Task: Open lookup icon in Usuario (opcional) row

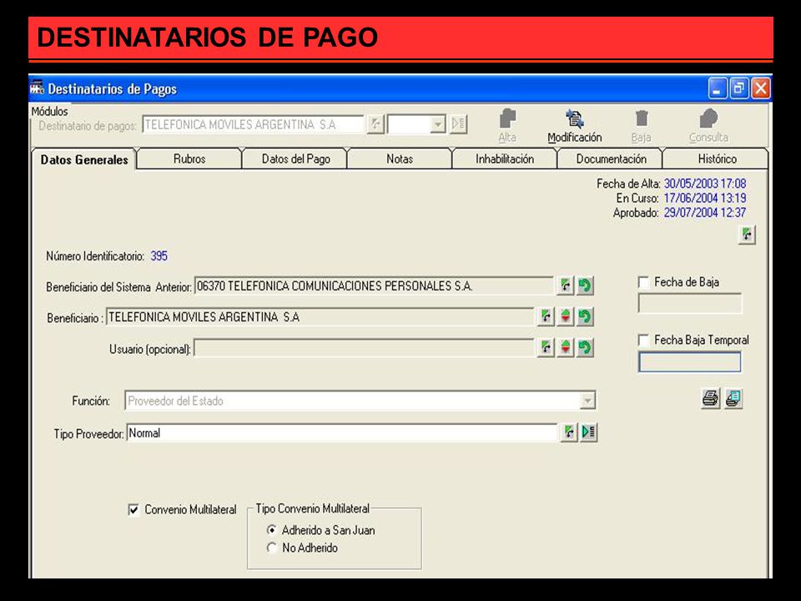Action: pos(546,348)
